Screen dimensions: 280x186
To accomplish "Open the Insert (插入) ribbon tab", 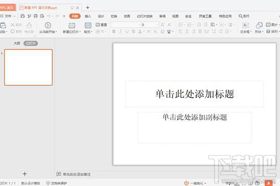I will 88,16.
